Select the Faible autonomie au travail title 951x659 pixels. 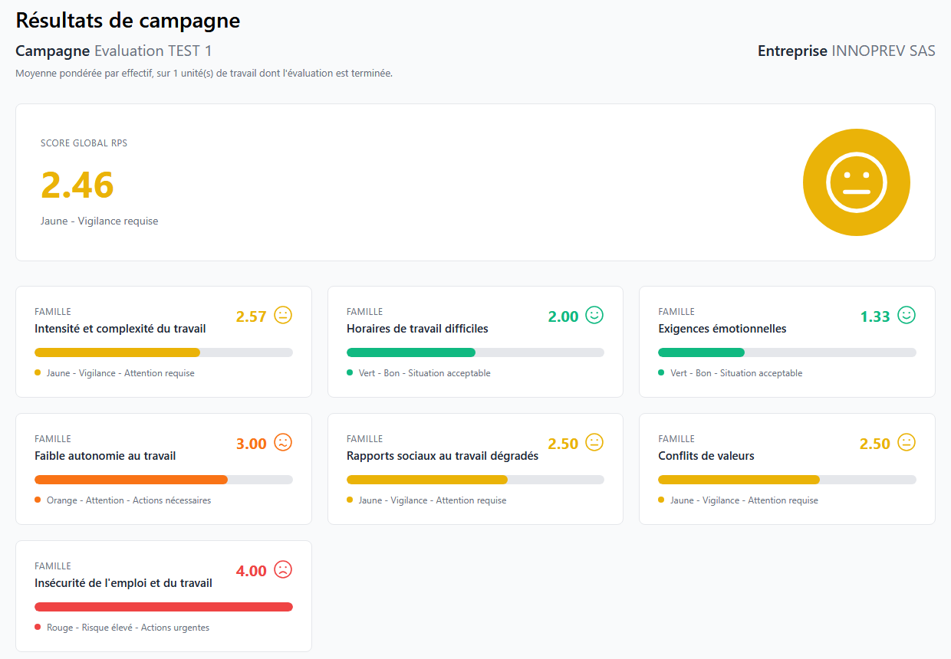[105, 456]
